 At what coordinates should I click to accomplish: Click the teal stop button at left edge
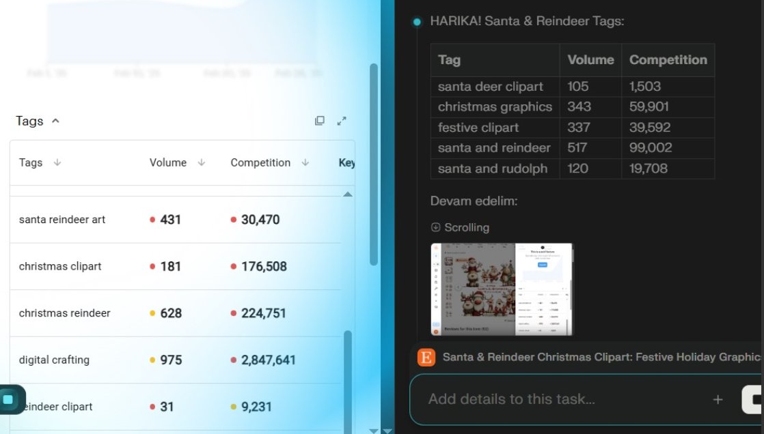[9, 399]
